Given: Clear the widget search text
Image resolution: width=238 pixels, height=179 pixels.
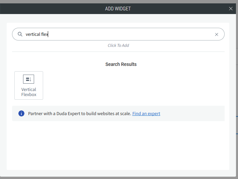Looking at the screenshot, I should coord(217,34).
